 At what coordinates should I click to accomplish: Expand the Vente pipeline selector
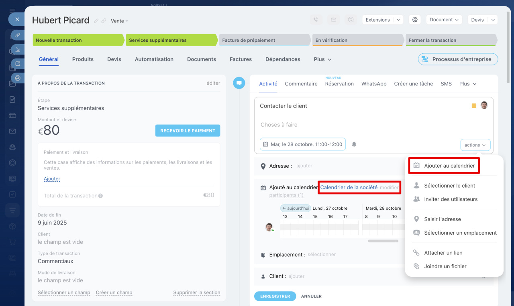click(119, 21)
